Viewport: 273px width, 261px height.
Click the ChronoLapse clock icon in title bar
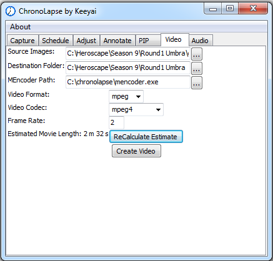10,11
